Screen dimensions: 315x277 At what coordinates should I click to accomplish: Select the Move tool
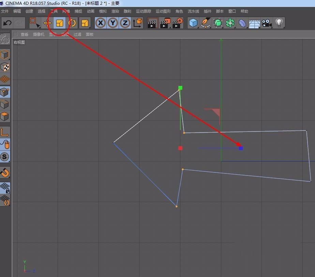pyautogui.click(x=47, y=23)
